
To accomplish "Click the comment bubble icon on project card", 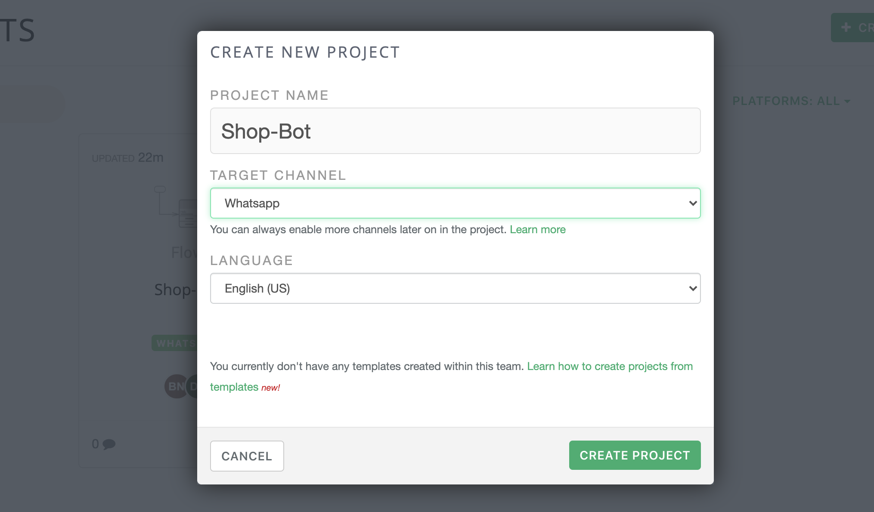I will (109, 444).
